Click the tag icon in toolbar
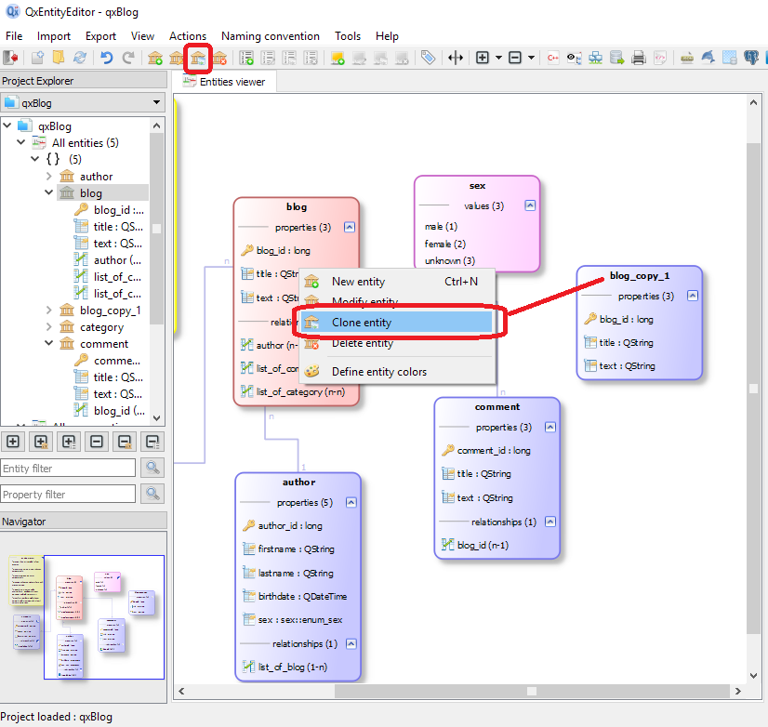 coord(428,58)
